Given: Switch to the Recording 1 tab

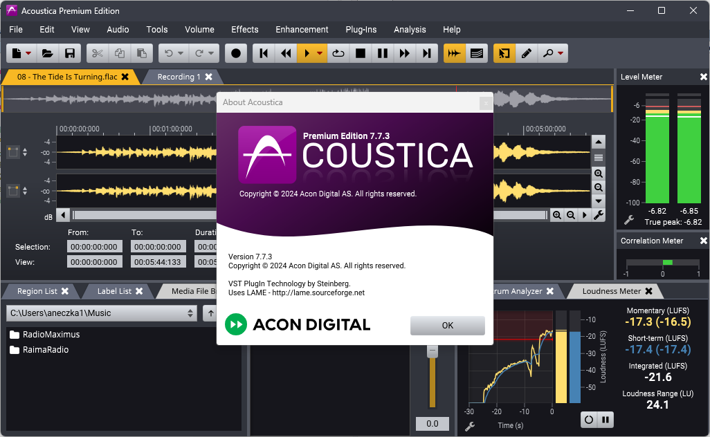Looking at the screenshot, I should click(179, 77).
